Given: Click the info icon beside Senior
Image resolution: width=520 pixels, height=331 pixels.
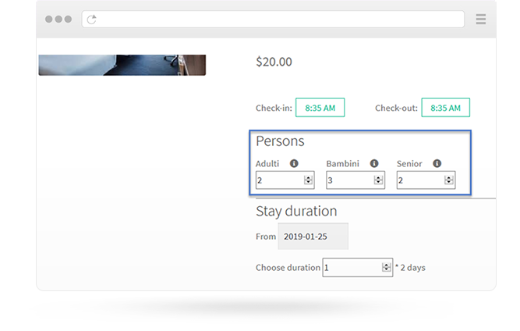Looking at the screenshot, I should click(x=437, y=163).
